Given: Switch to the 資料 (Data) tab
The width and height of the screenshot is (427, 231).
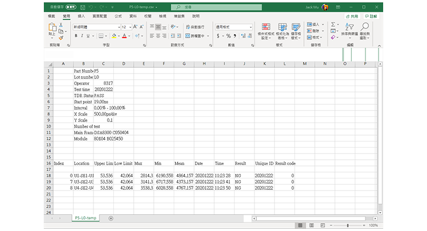Looking at the screenshot, I should click(x=133, y=17).
